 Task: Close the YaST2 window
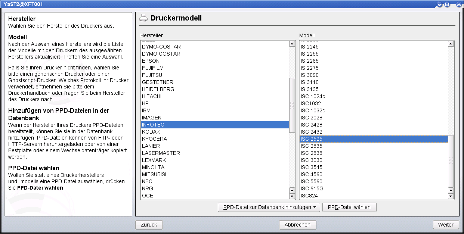[x=458, y=4]
